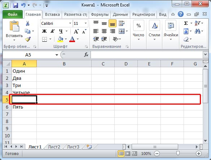
Task: Click the Find binoculars icon
Action: click(x=197, y=31)
